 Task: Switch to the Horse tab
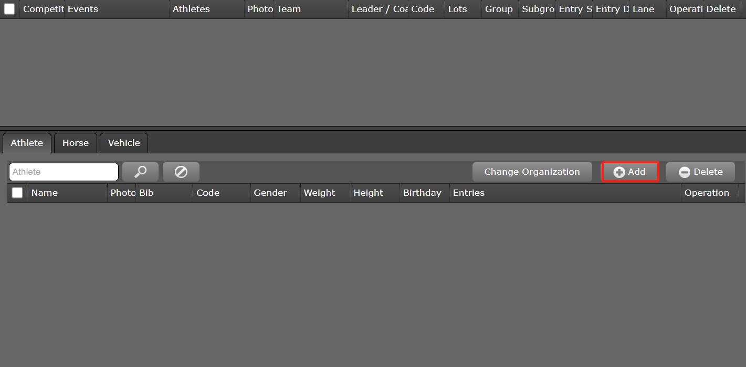[75, 143]
